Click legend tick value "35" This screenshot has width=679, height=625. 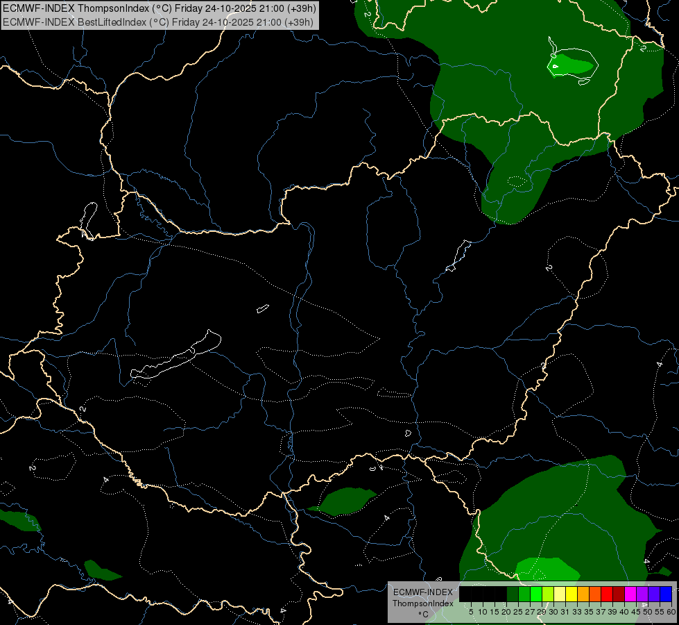click(x=589, y=612)
